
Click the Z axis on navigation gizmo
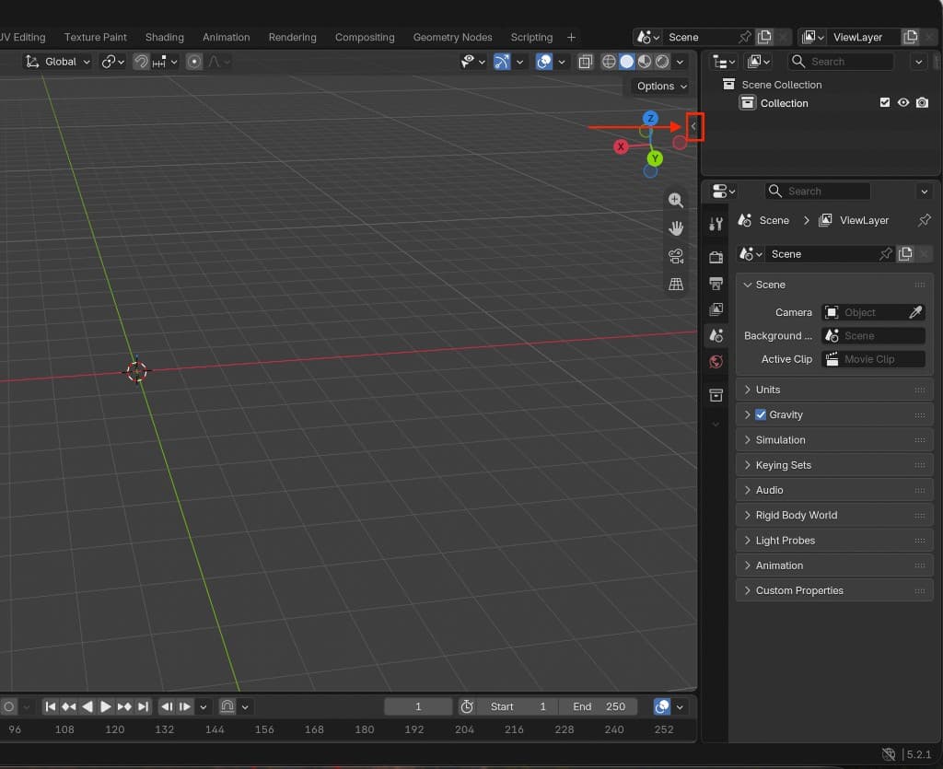click(x=650, y=119)
